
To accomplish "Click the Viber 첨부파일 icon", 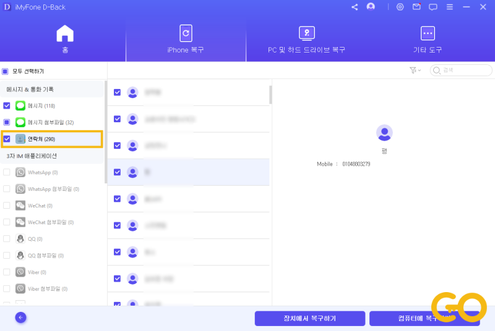I will (20, 289).
